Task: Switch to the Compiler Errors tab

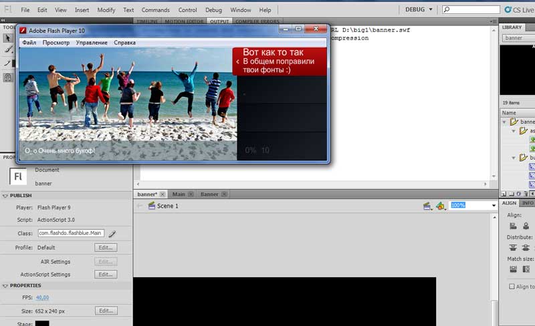Action: tap(257, 21)
